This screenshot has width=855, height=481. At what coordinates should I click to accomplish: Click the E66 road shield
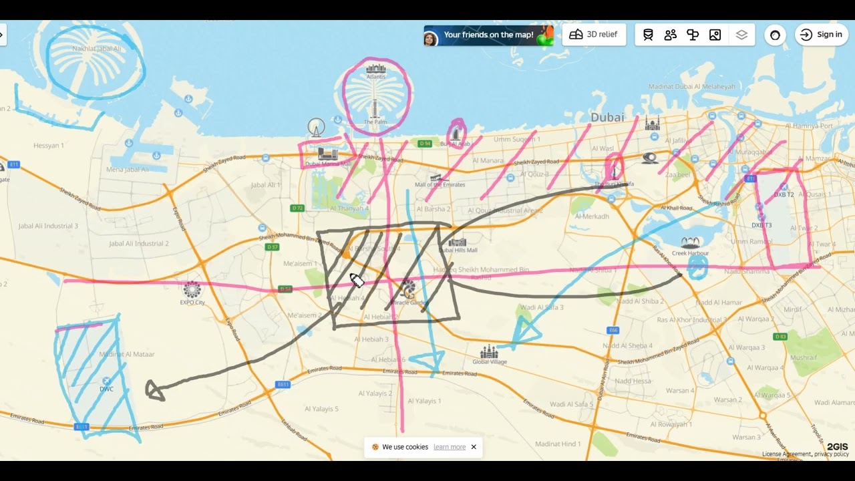click(613, 331)
